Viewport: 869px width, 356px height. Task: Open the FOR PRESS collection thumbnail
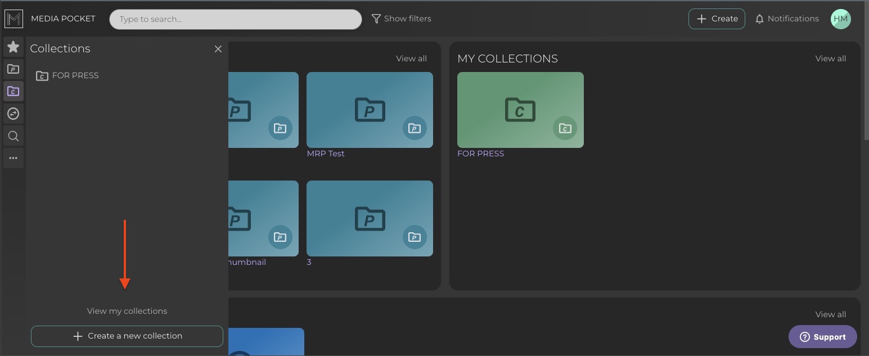tap(520, 110)
